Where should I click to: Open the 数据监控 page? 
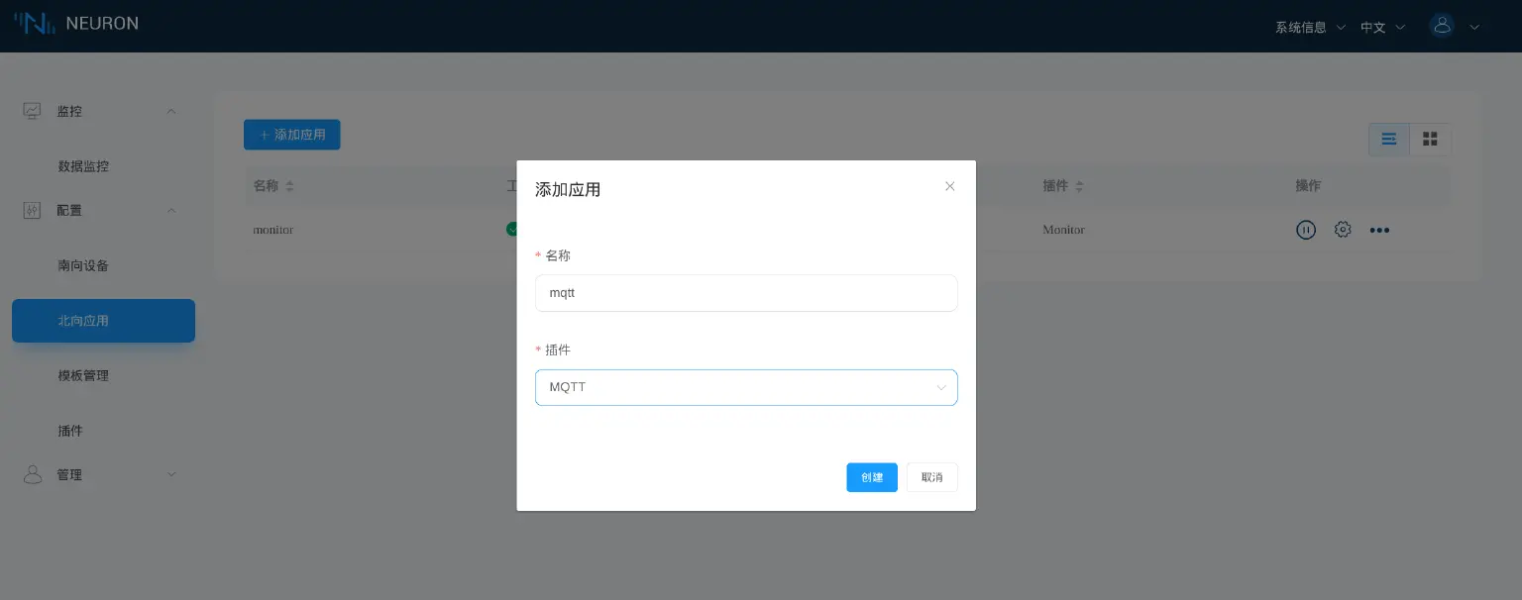pyautogui.click(x=83, y=166)
